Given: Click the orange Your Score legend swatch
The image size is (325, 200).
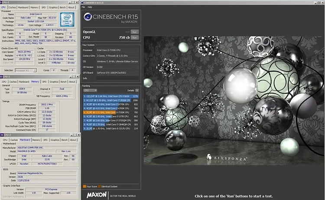Looking at the screenshot, I should [x=84, y=186].
